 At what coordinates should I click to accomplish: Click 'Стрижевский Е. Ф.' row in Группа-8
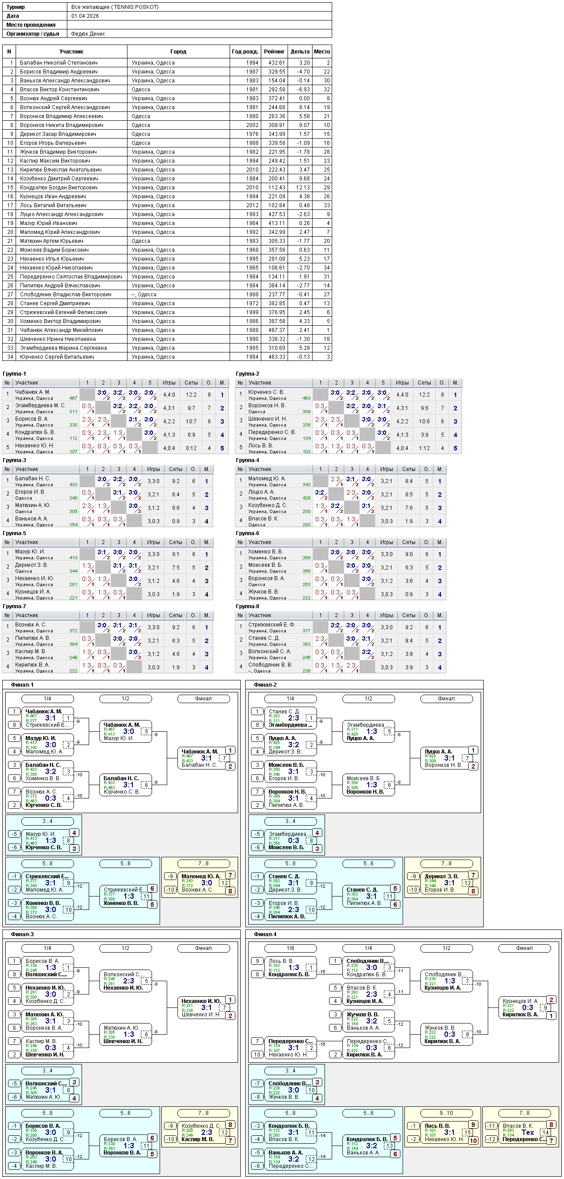(341, 627)
